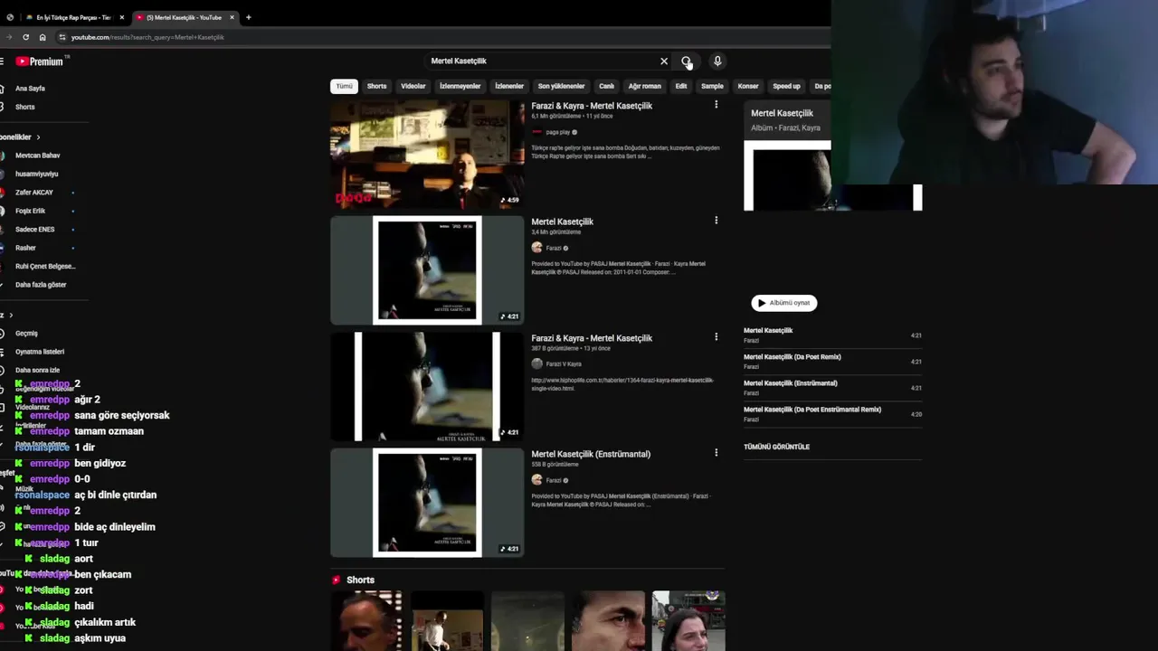Open Daha sonra izle in sidebar
Viewport: 1158px width, 651px height.
click(37, 370)
